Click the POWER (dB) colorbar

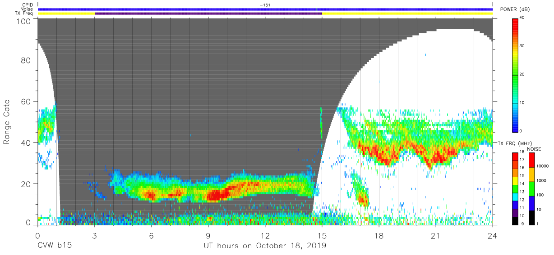coord(515,75)
